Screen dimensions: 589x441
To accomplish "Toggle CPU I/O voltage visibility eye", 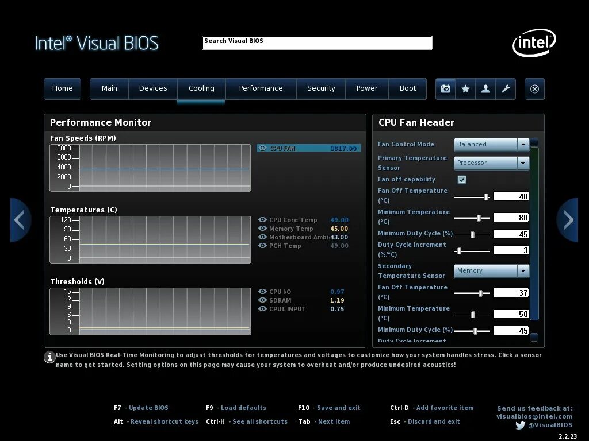I will [x=262, y=291].
